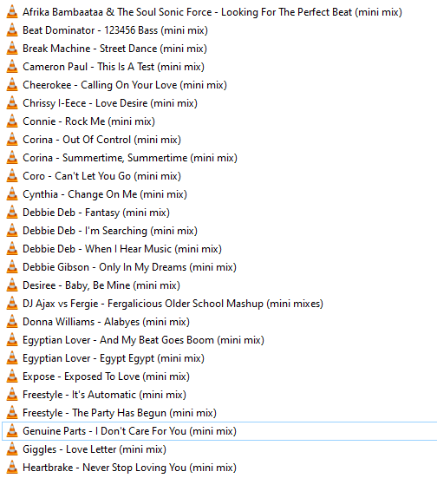Click VLC icon beside Expose track
Screen dimensions: 437x478
[x=12, y=377]
